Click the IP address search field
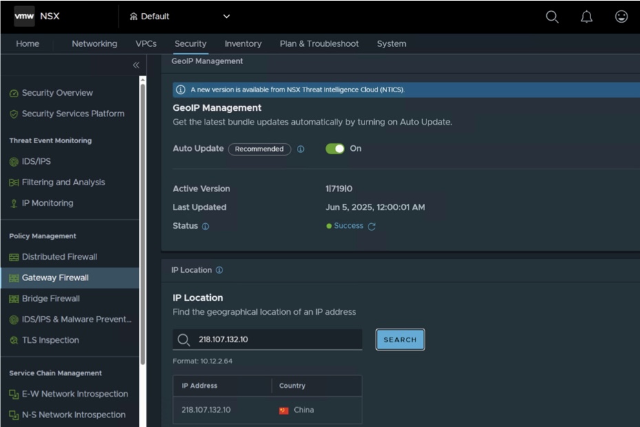Viewport: 640px width, 427px height. click(x=267, y=340)
